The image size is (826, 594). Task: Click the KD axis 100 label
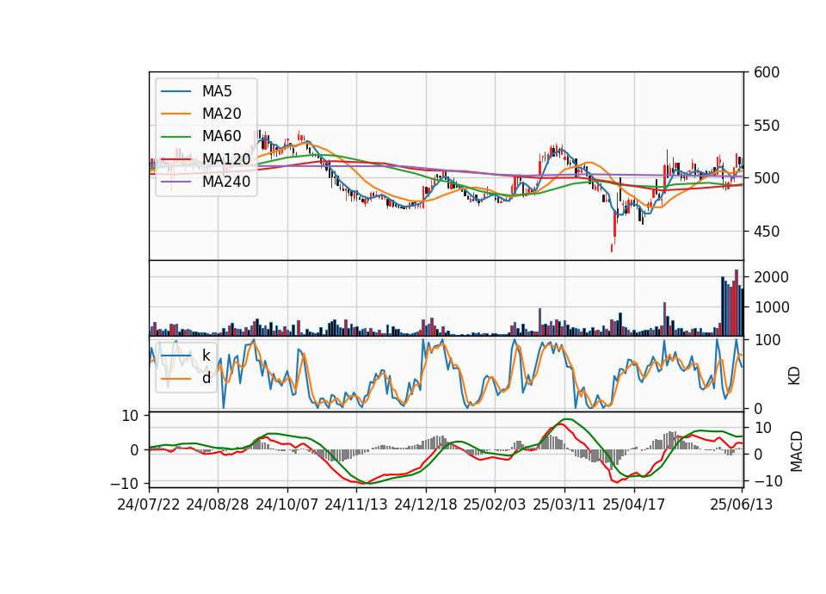(x=767, y=340)
